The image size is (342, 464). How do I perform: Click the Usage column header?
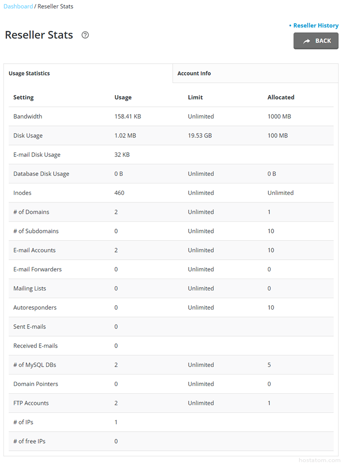coord(123,97)
